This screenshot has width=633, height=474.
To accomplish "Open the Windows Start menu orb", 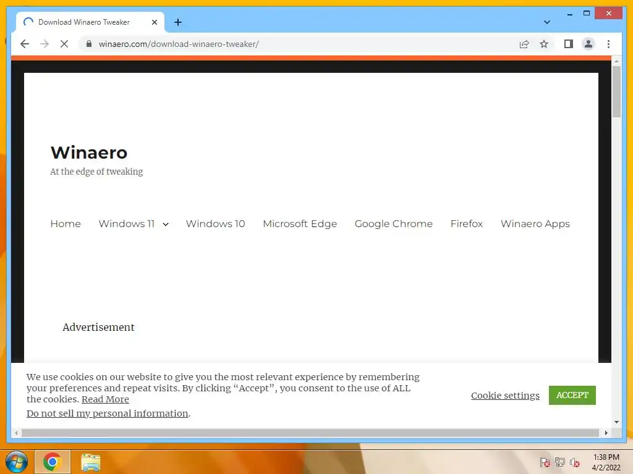I will tap(17, 462).
